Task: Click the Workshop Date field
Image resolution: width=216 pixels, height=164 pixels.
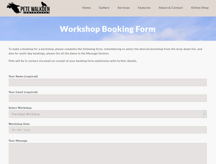Action: [108, 130]
